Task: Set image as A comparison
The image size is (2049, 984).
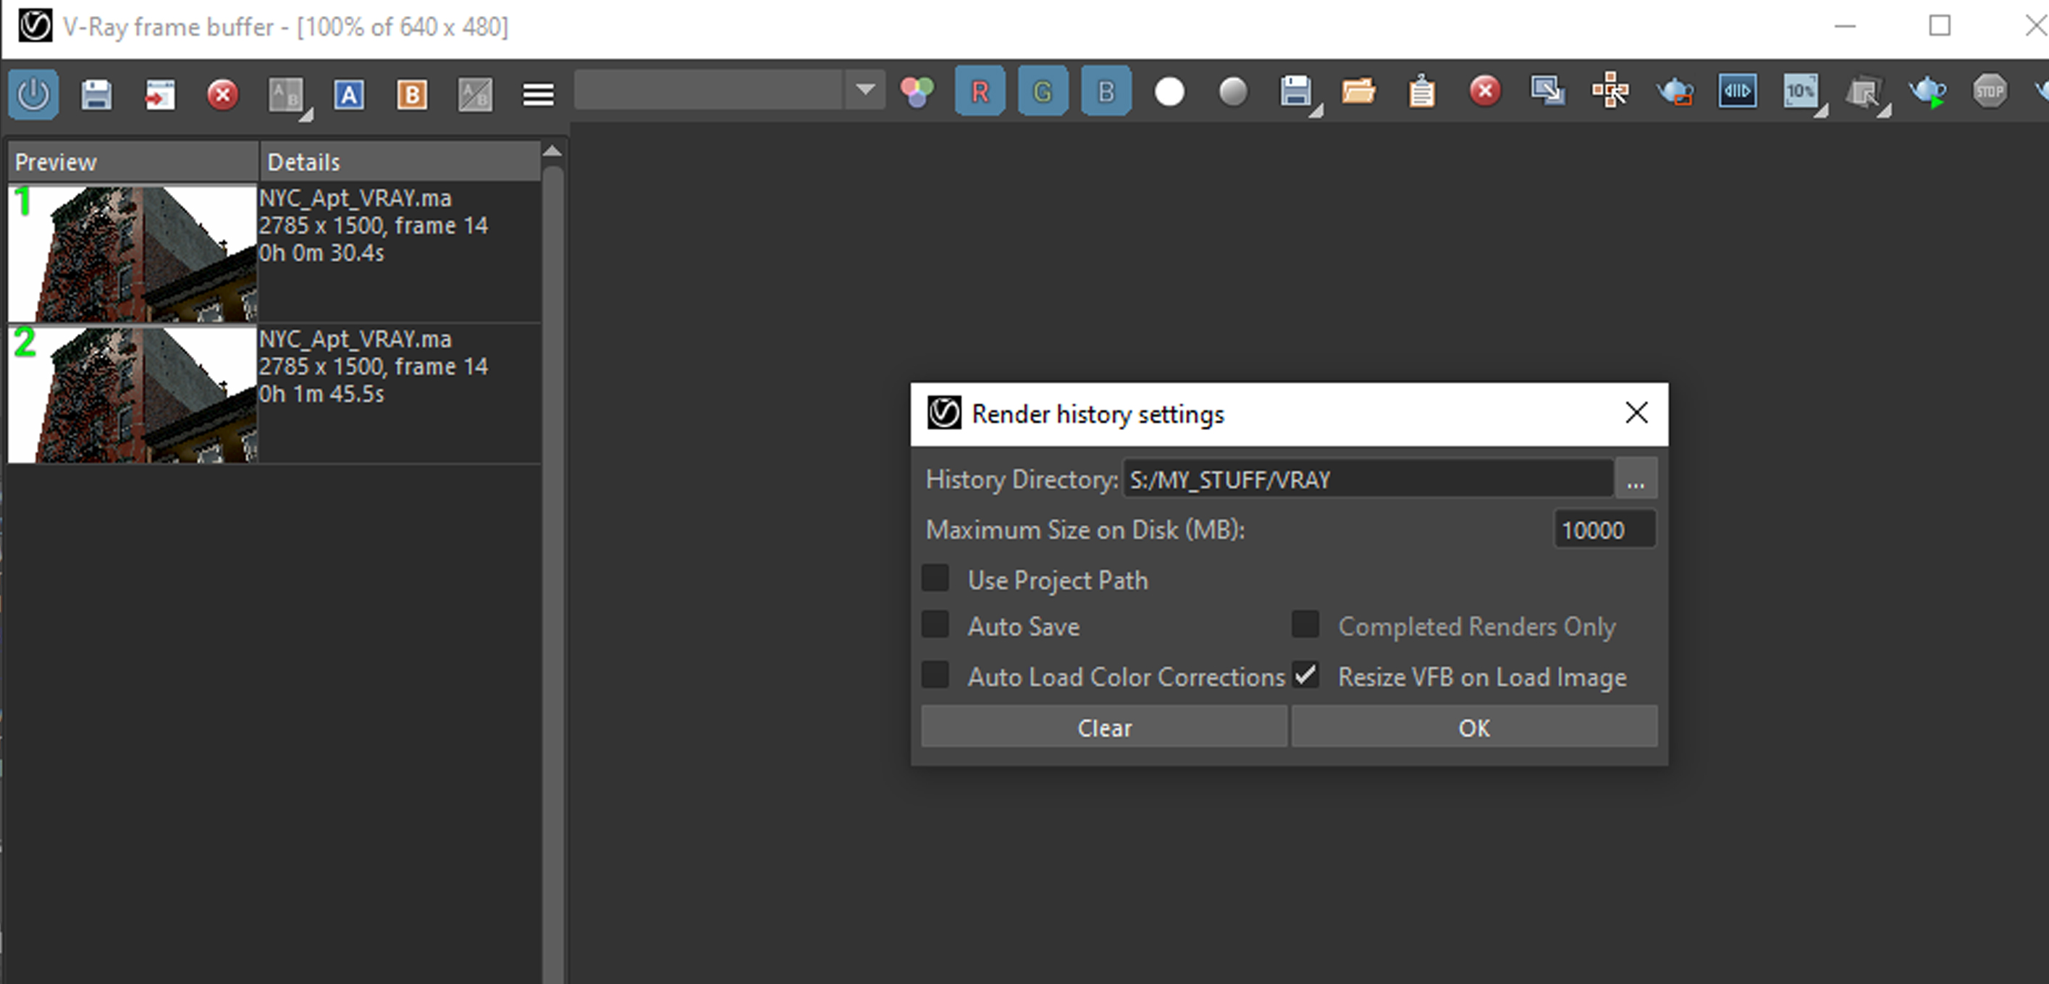Action: click(348, 95)
